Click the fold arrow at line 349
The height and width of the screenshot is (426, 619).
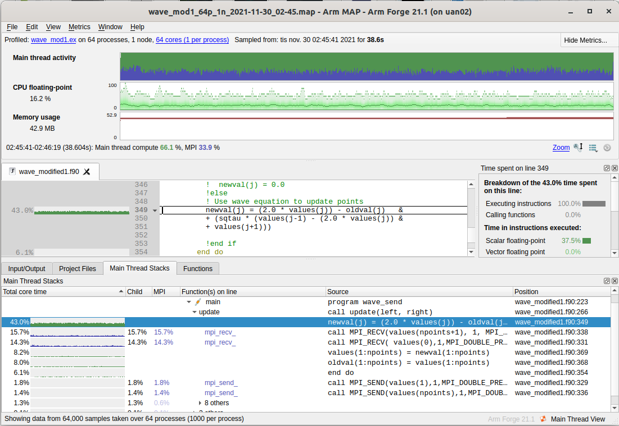pos(155,210)
